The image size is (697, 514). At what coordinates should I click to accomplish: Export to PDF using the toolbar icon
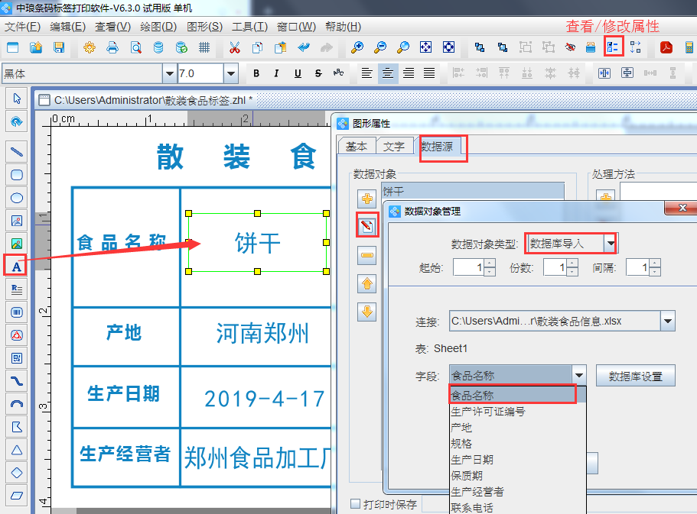click(x=666, y=47)
